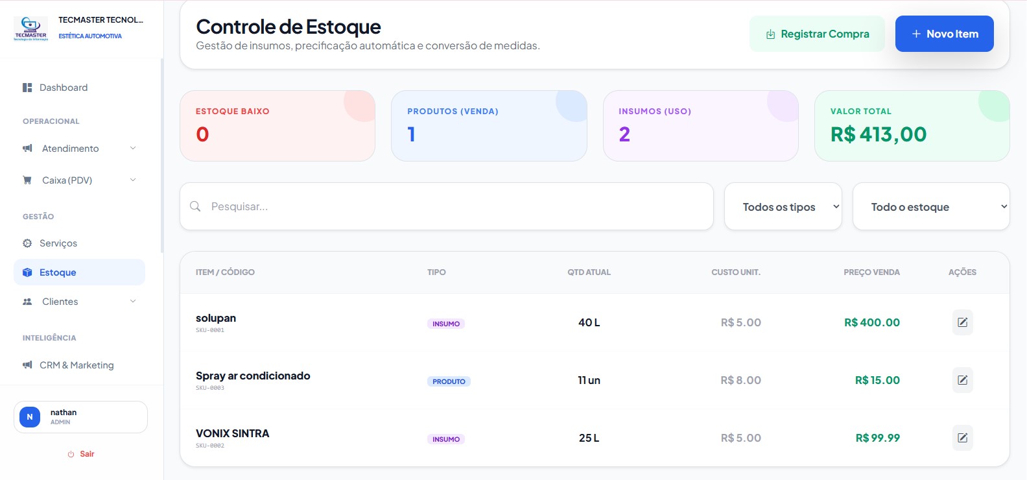
Task: Click the Clientes people icon
Action: (x=27, y=302)
